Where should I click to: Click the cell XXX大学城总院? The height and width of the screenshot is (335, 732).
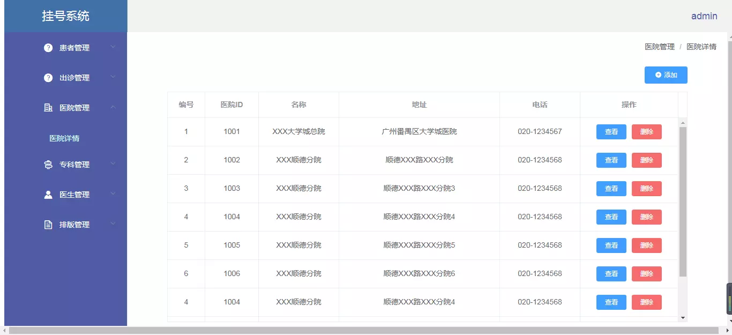coord(298,131)
